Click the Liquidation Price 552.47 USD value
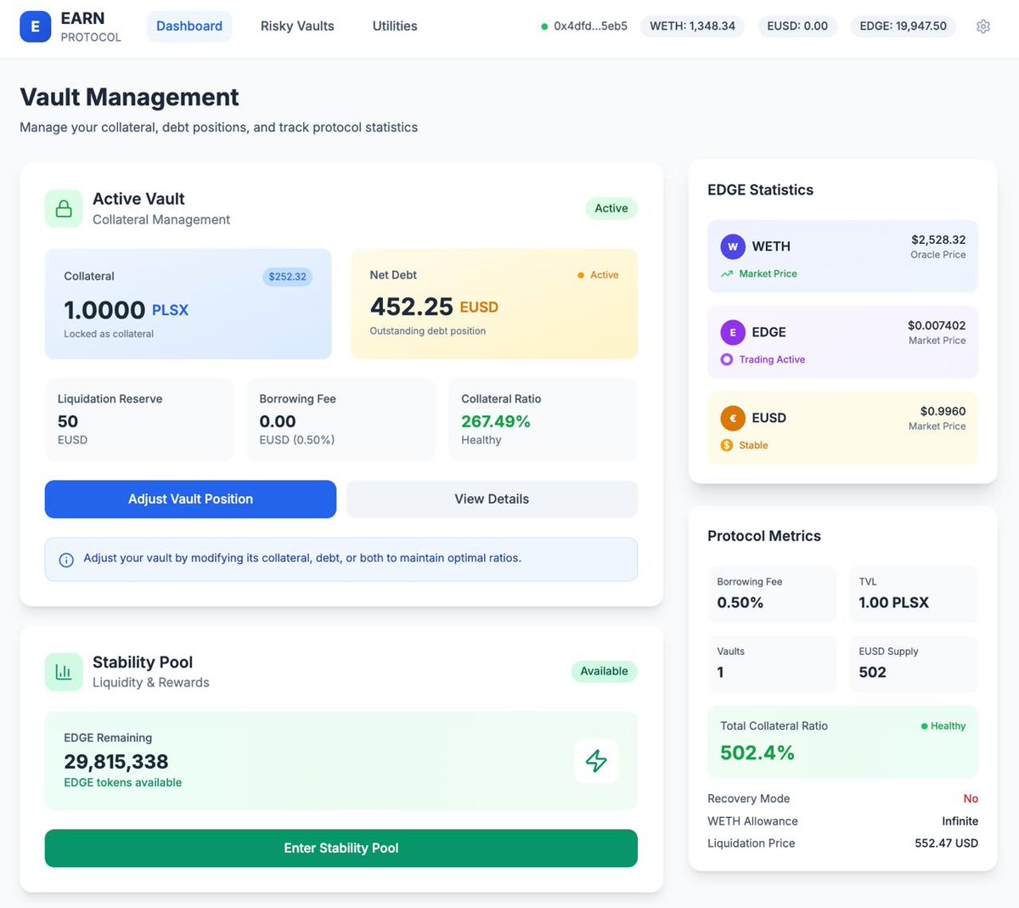This screenshot has width=1019, height=908. [947, 843]
